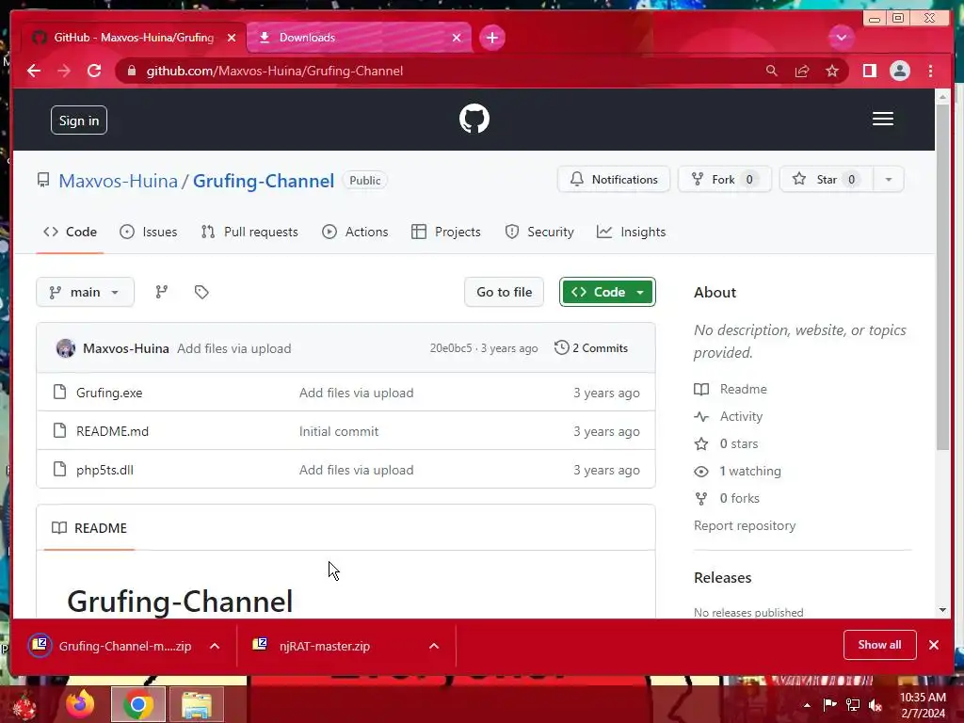Star the repository
This screenshot has height=723, width=964.
coord(827,180)
